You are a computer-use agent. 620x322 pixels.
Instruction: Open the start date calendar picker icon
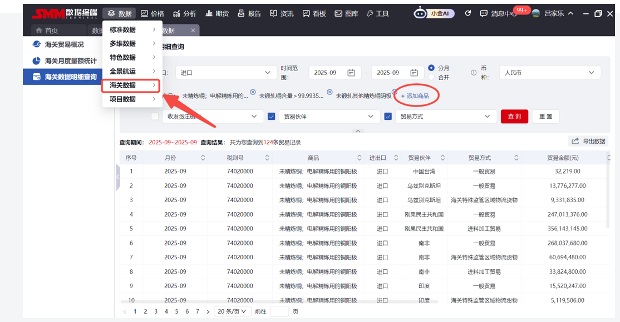pyautogui.click(x=351, y=73)
